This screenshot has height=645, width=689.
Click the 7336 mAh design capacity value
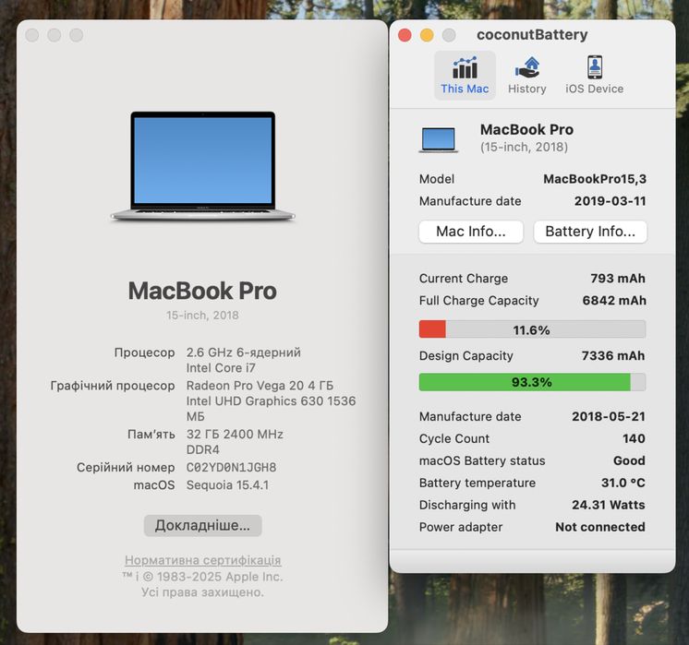tap(613, 355)
